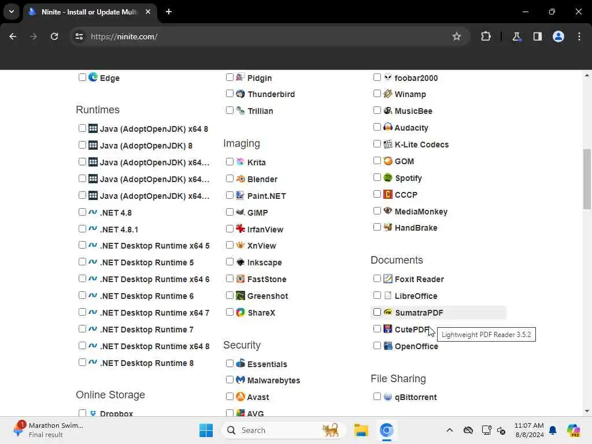Click the MediaMonkey label
The image size is (592, 444).
tap(421, 212)
